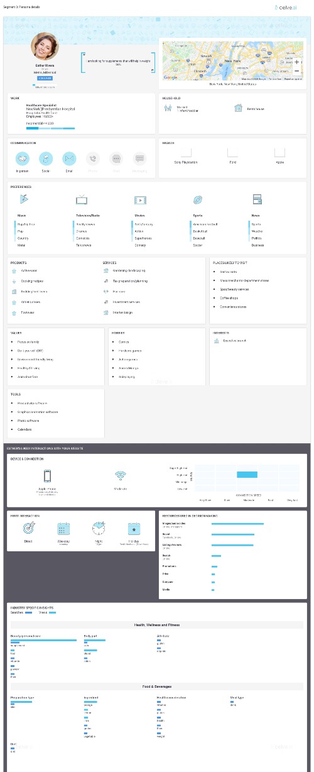Screen dimensions: 314x772
Task: Click the Activewear product icon
Action: [14, 270]
